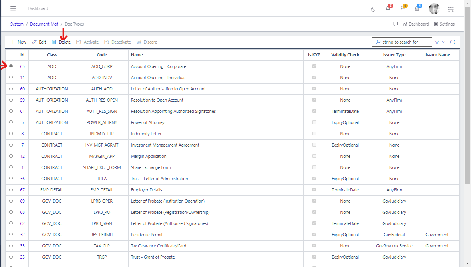Screen dimensions: 471x267
Task: Go to System breadcrumb link
Action: [17, 24]
